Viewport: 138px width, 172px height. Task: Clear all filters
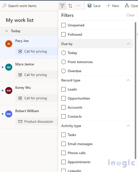pos(130,15)
